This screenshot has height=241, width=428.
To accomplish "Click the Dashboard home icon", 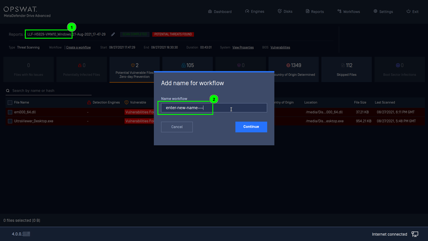I will [x=210, y=11].
